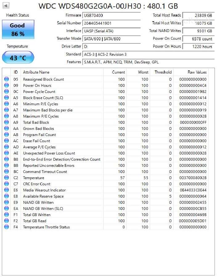Select the NAND GB Written attribute name
217x277 pixels.
(38, 202)
